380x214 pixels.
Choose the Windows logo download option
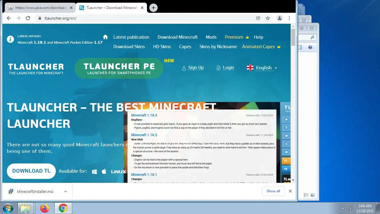94,171
